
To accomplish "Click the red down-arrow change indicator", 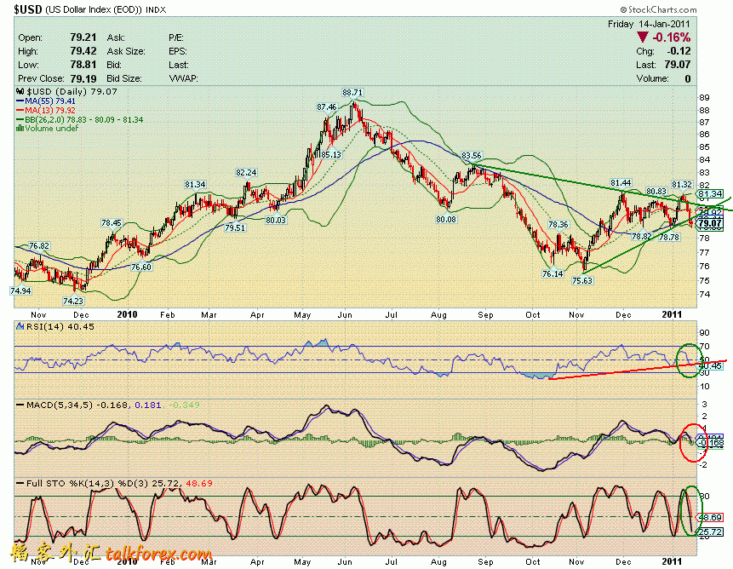I will 642,38.
